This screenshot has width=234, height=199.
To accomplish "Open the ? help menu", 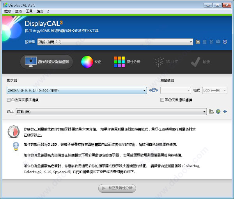I will (48, 11).
